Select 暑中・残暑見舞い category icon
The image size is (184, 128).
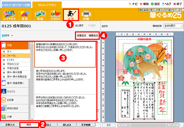click(4, 83)
